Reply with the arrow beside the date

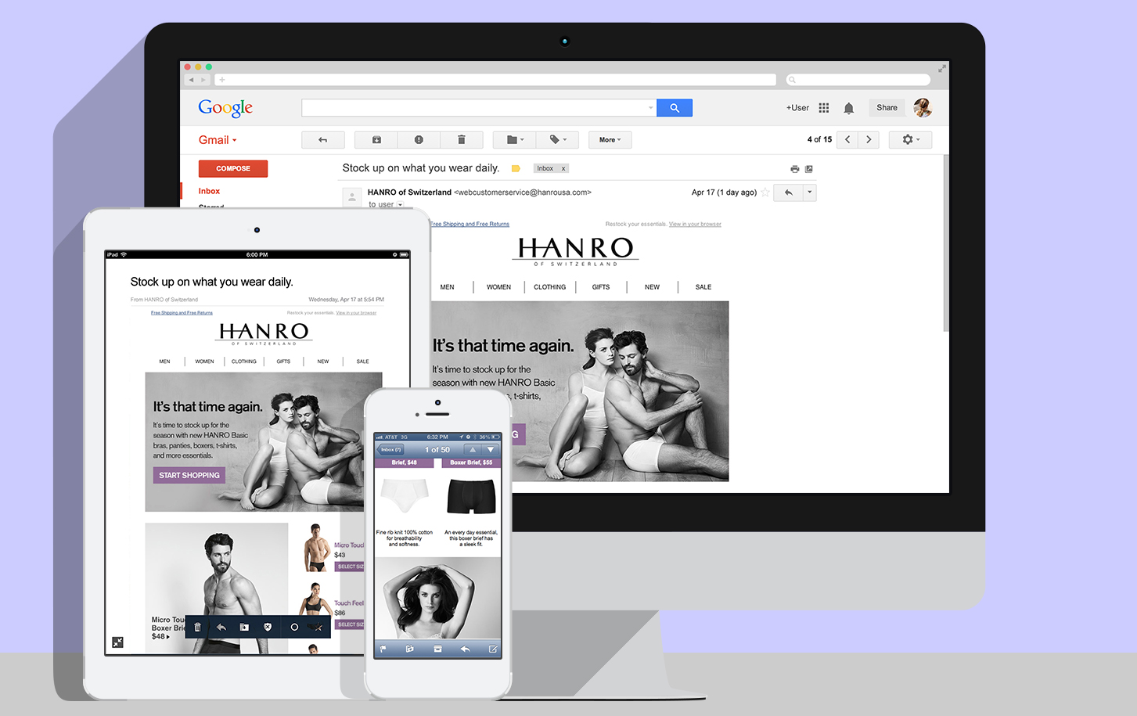pyautogui.click(x=788, y=192)
